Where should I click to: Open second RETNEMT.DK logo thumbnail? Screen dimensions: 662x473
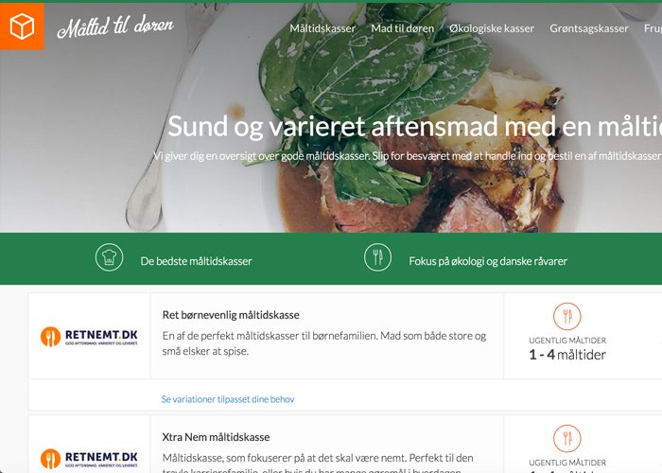[x=89, y=459]
